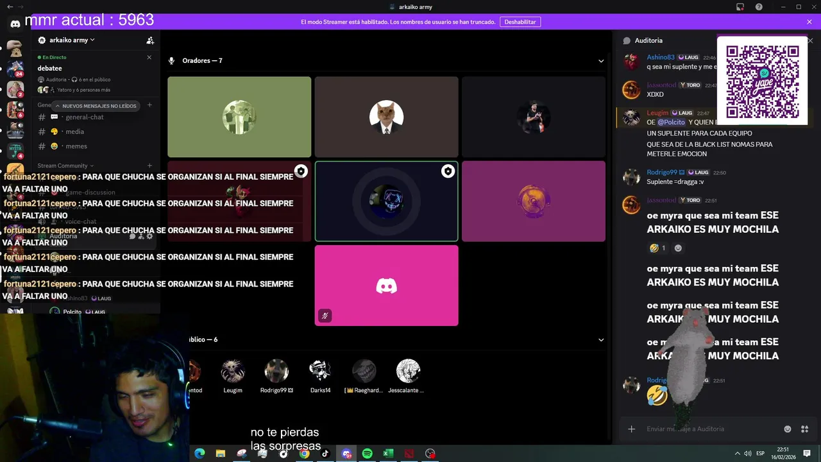The height and width of the screenshot is (462, 821).
Task: Open server icon with 2 notifications badge
Action: coord(15,89)
